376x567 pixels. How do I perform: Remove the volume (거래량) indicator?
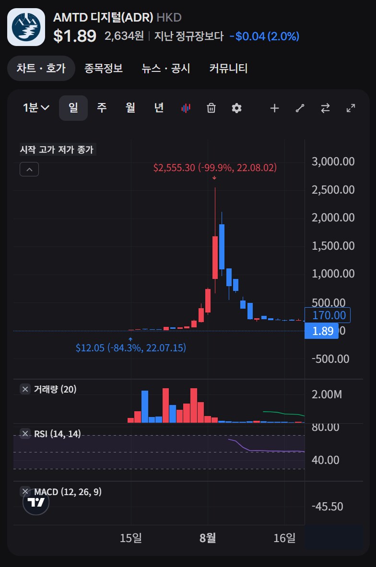[25, 389]
